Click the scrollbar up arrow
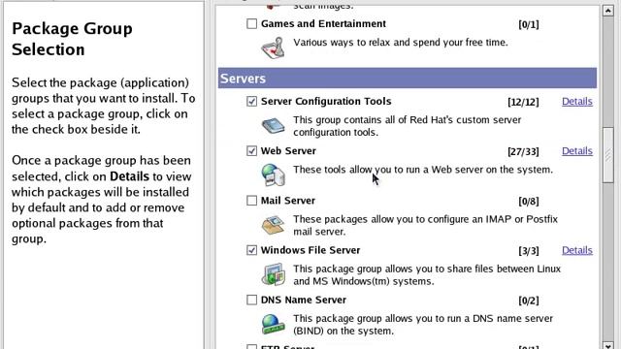 tap(608, 11)
